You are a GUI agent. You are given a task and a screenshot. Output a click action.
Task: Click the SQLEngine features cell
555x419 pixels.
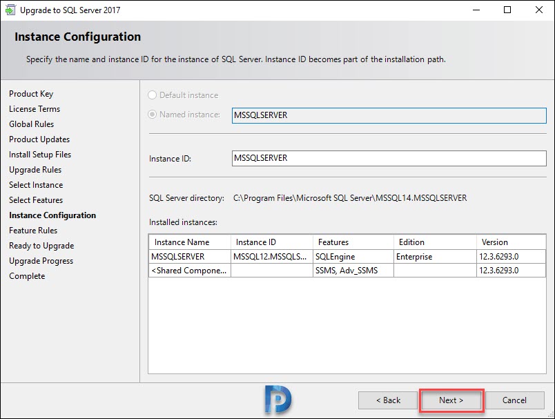353,257
